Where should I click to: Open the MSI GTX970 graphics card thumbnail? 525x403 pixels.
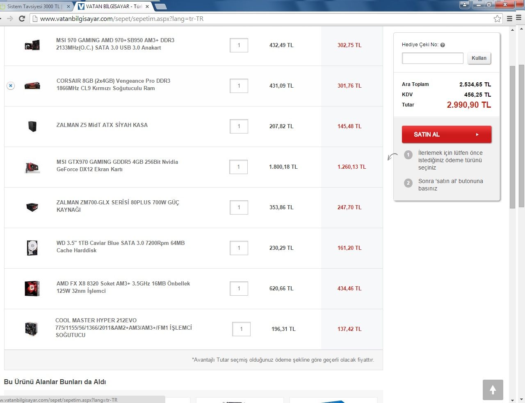[32, 167]
